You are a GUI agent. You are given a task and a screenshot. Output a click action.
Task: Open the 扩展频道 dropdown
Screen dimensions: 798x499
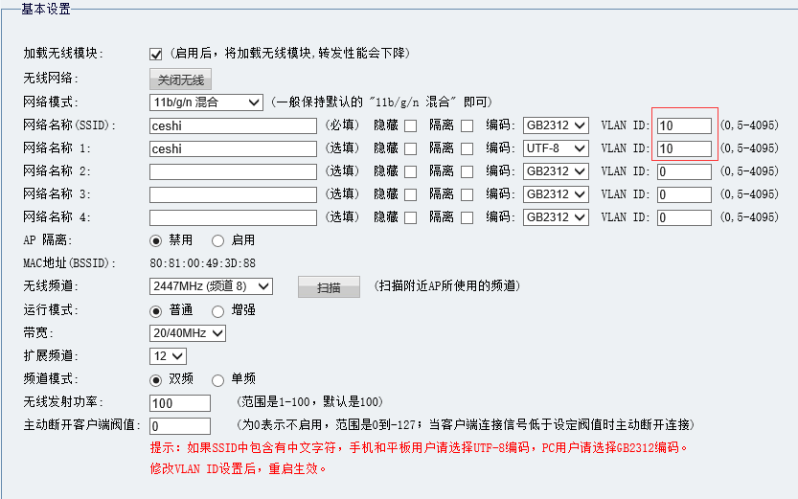(168, 356)
